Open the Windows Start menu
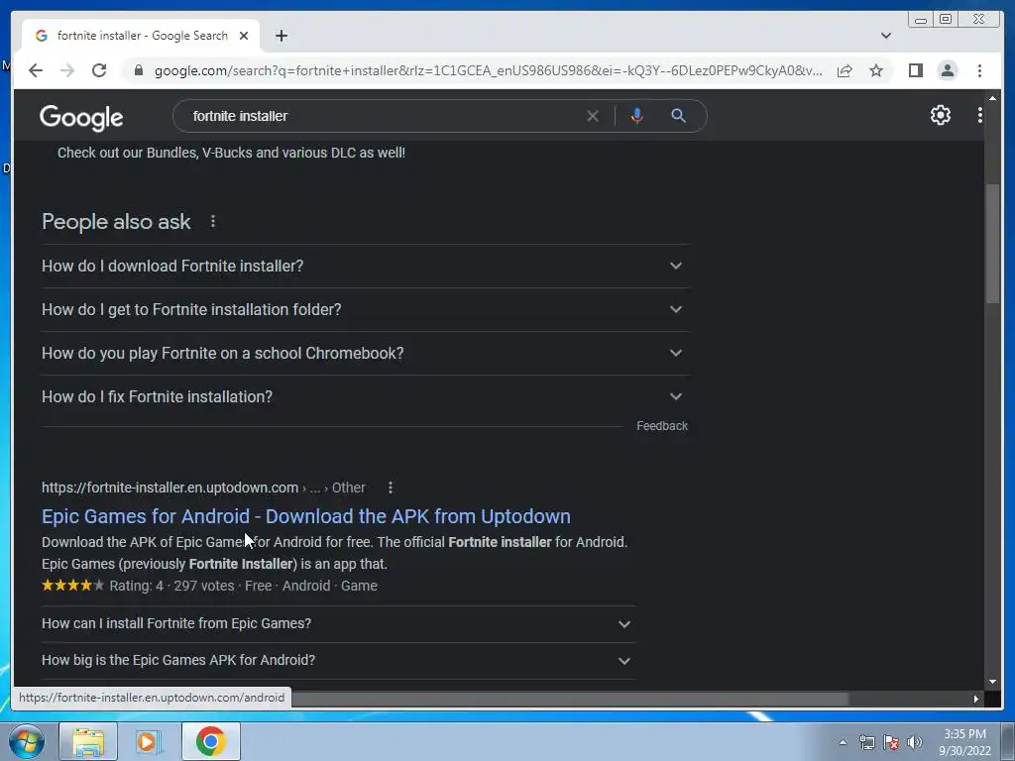This screenshot has width=1015, height=761. click(27, 741)
